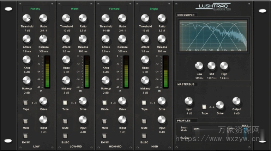Click the LOW band input level meter
Viewport: 271px width, 151px height.
tap(47, 72)
